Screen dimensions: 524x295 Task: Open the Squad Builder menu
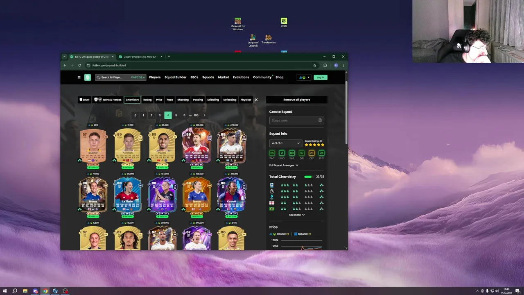(x=176, y=77)
